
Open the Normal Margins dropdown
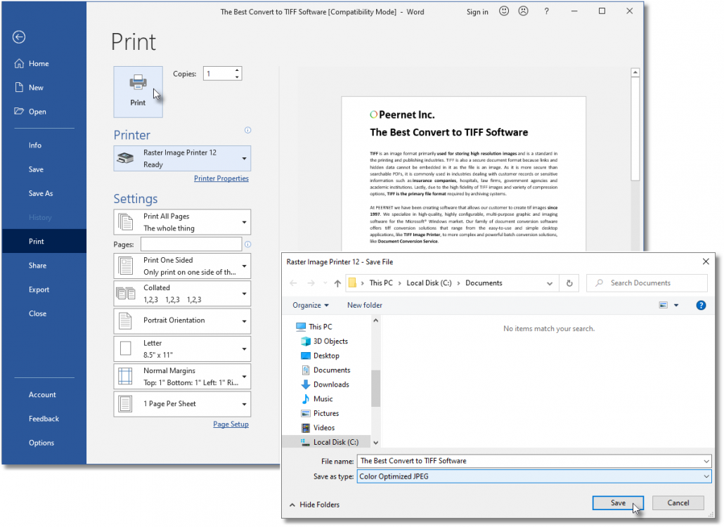pos(182,377)
